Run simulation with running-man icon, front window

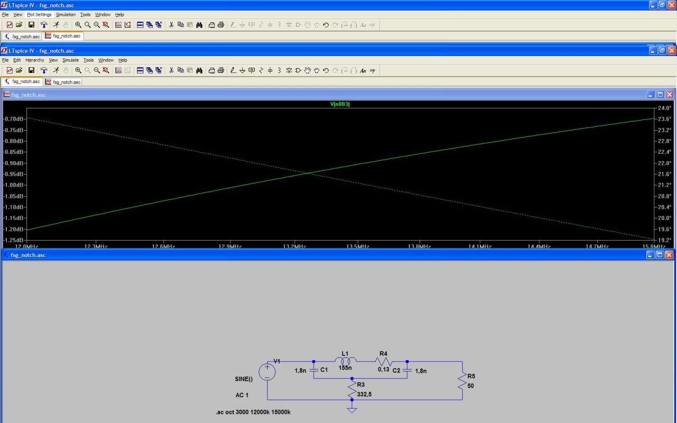[x=56, y=70]
